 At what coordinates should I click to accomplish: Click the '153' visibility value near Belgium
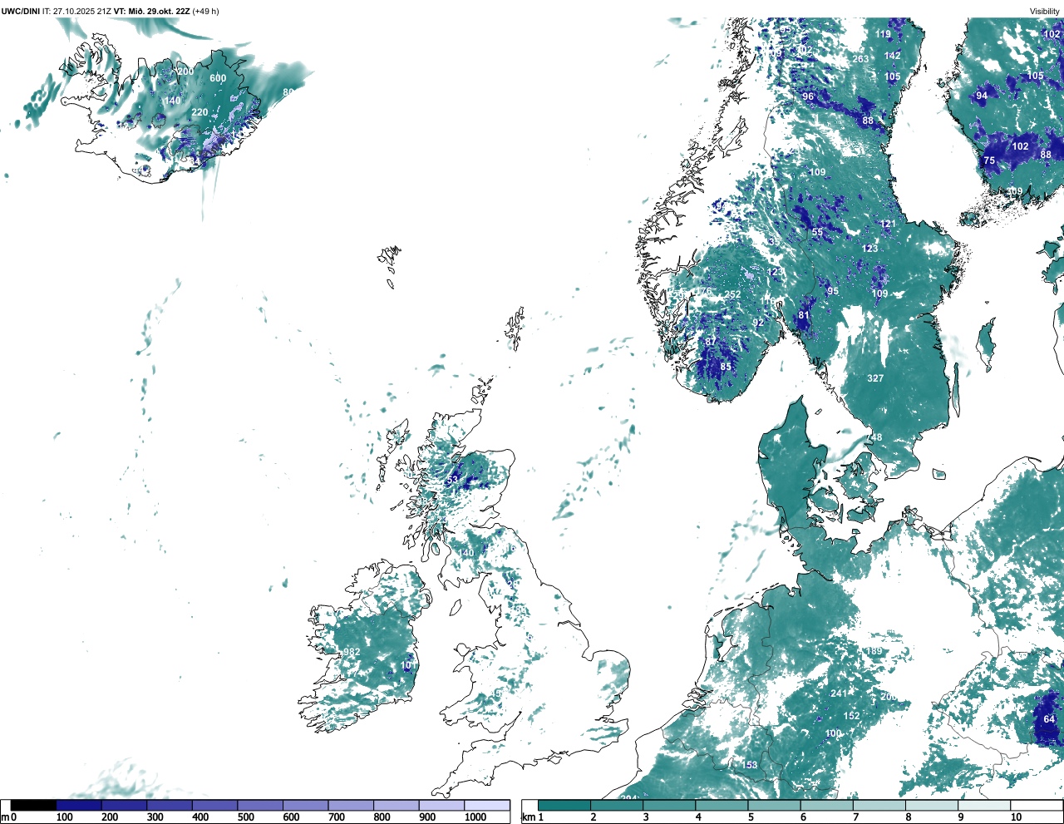750,765
